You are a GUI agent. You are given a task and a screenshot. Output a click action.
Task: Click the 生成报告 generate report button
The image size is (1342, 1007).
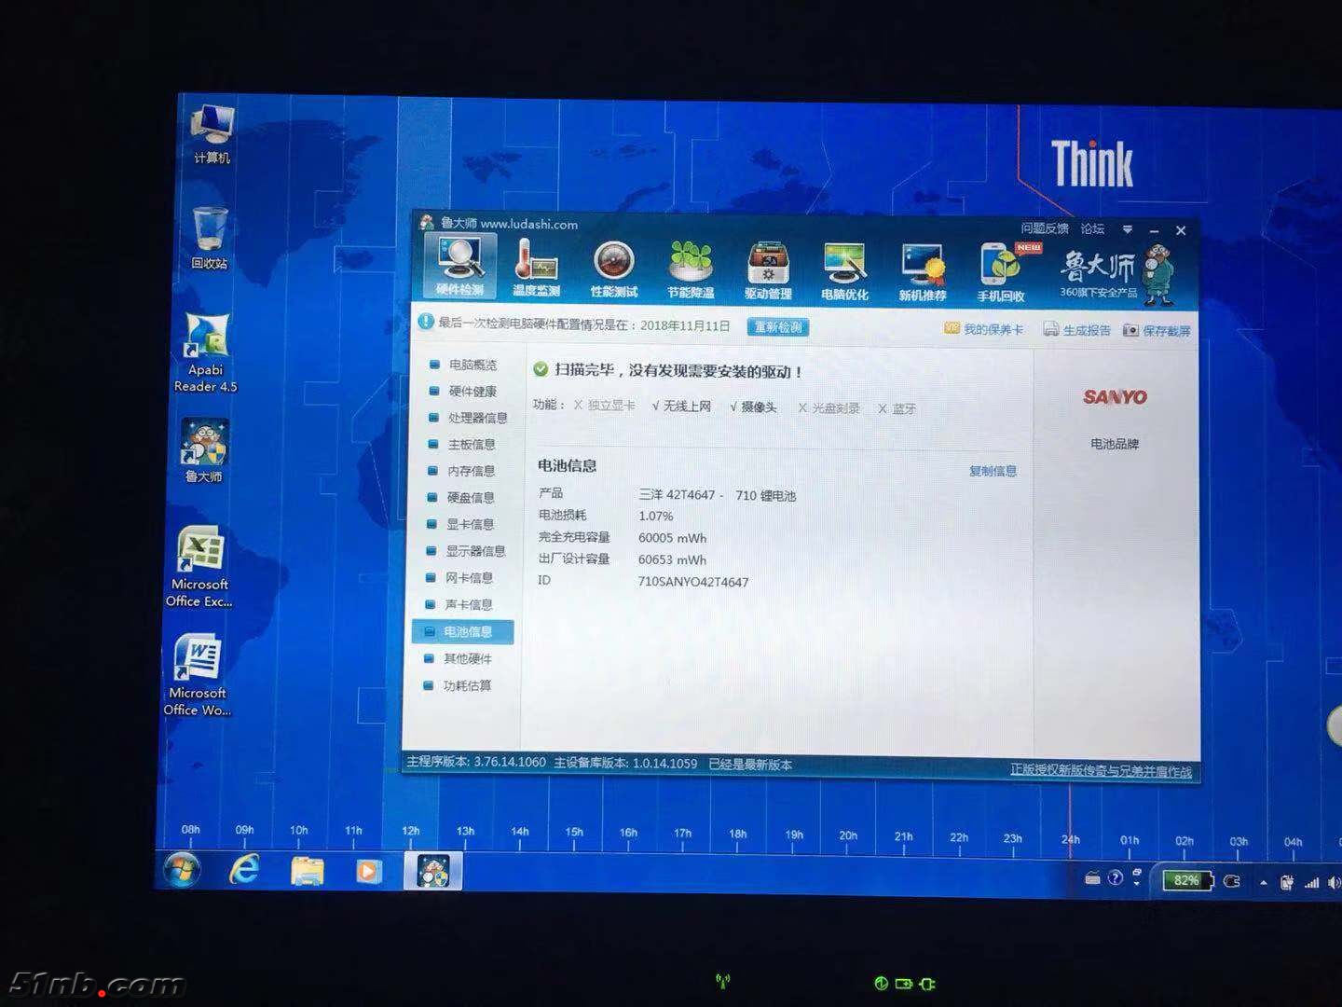(1077, 330)
